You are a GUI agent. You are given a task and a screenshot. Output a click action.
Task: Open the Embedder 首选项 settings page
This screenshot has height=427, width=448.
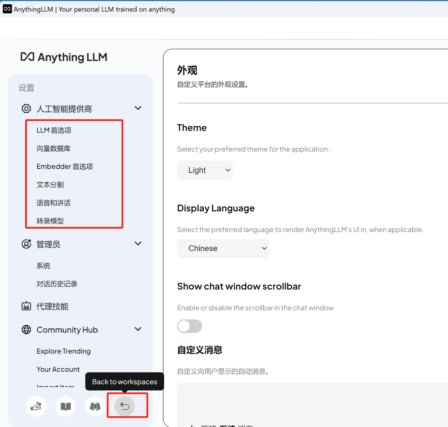click(x=65, y=166)
